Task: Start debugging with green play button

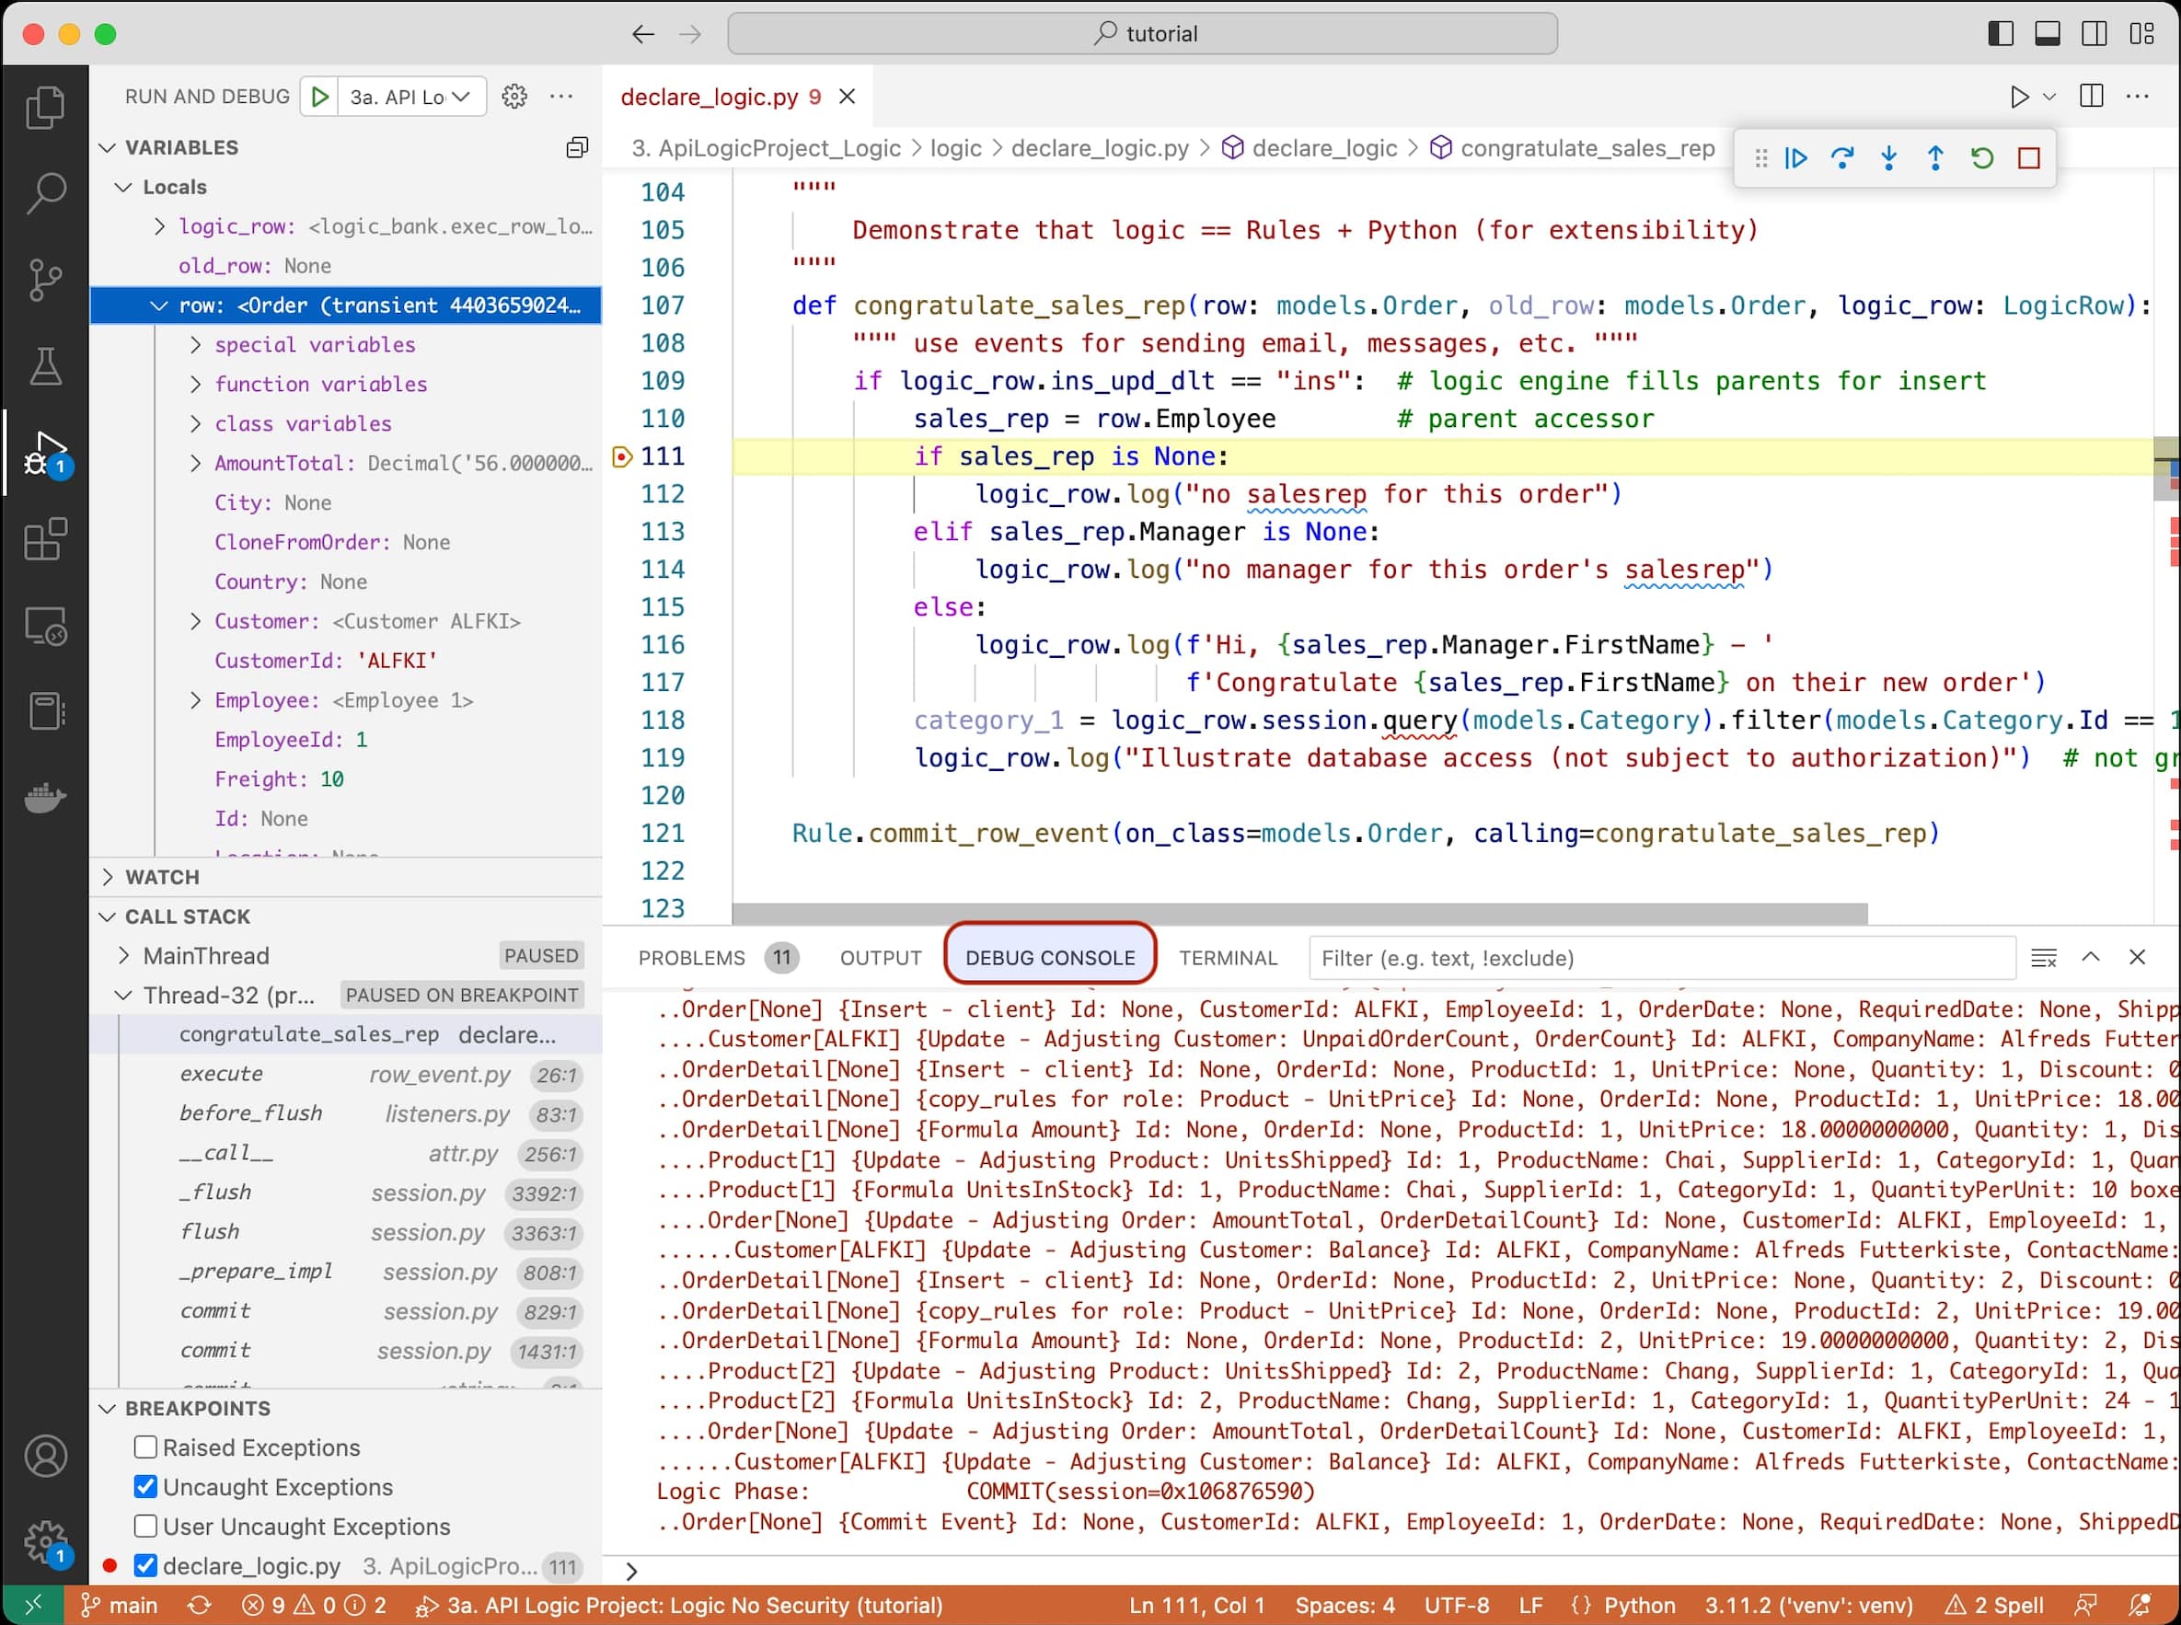Action: [x=319, y=97]
